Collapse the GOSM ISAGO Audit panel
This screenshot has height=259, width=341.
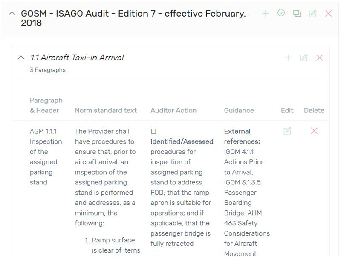(x=12, y=14)
